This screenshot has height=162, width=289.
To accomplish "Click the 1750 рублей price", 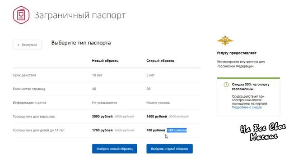I will click(103, 130).
